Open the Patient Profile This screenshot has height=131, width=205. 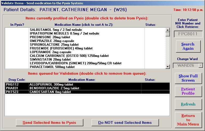[188, 91]
